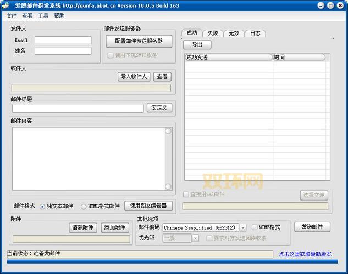Select the HTML格式邮件 radio button

84,207
